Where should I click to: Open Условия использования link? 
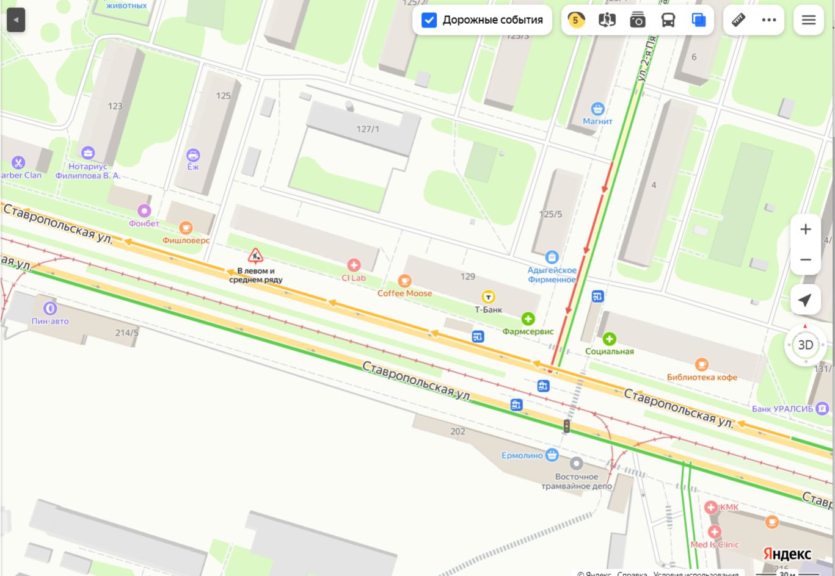tap(696, 574)
